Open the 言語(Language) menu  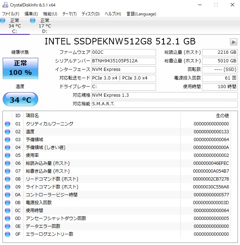tap(141, 14)
